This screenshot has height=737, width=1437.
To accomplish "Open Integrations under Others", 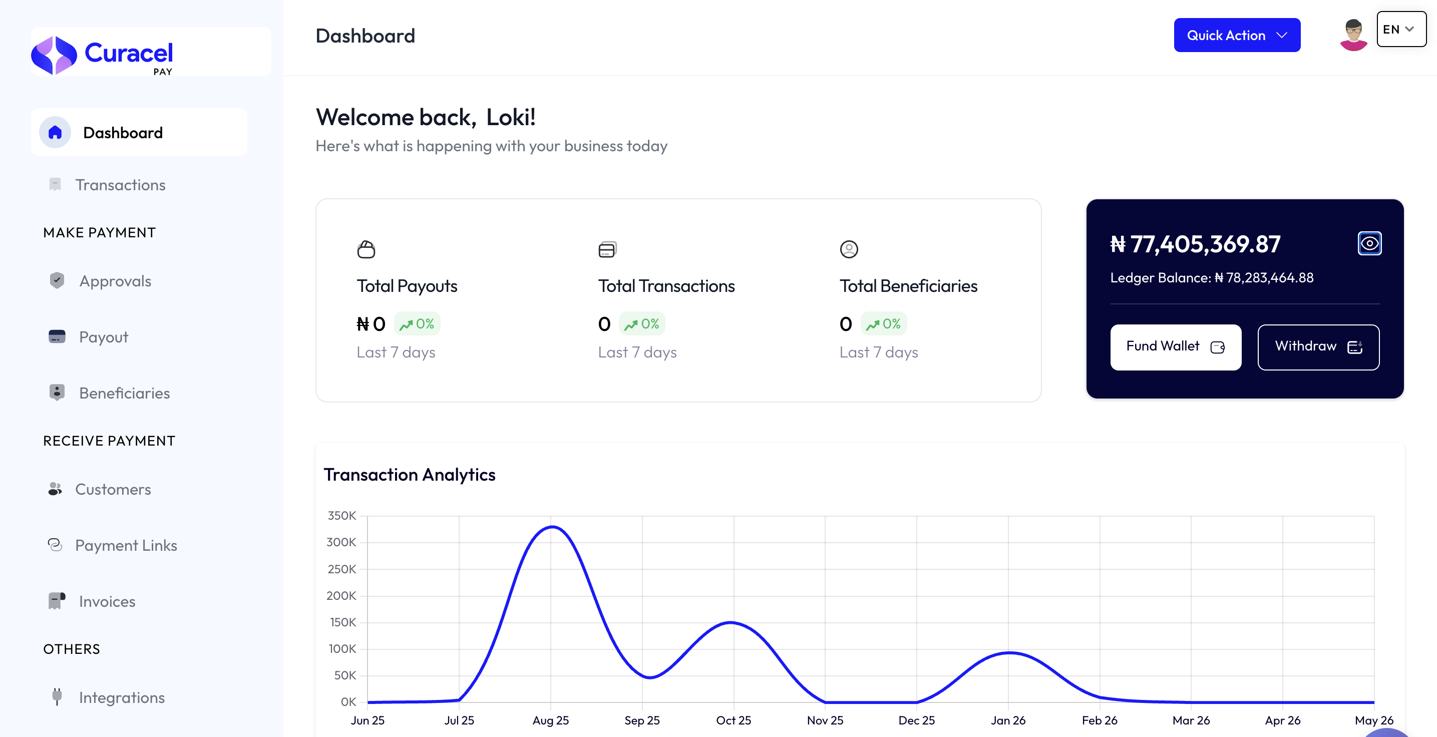I will (x=122, y=697).
